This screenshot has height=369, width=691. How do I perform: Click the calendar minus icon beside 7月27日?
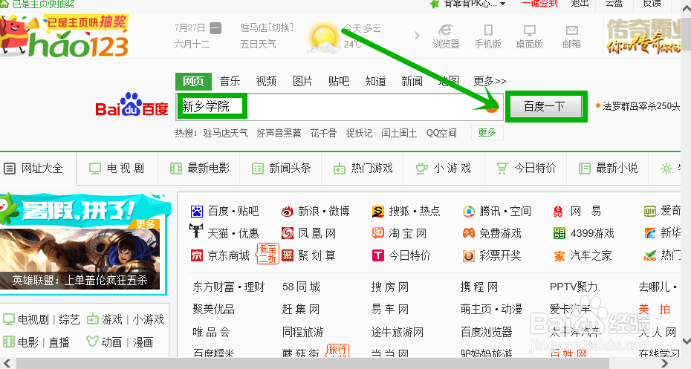215,28
